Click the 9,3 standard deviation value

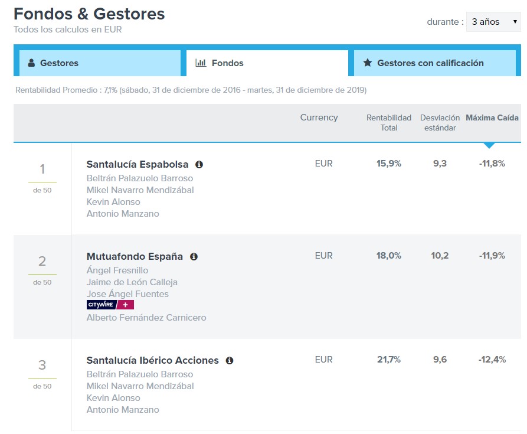440,164
